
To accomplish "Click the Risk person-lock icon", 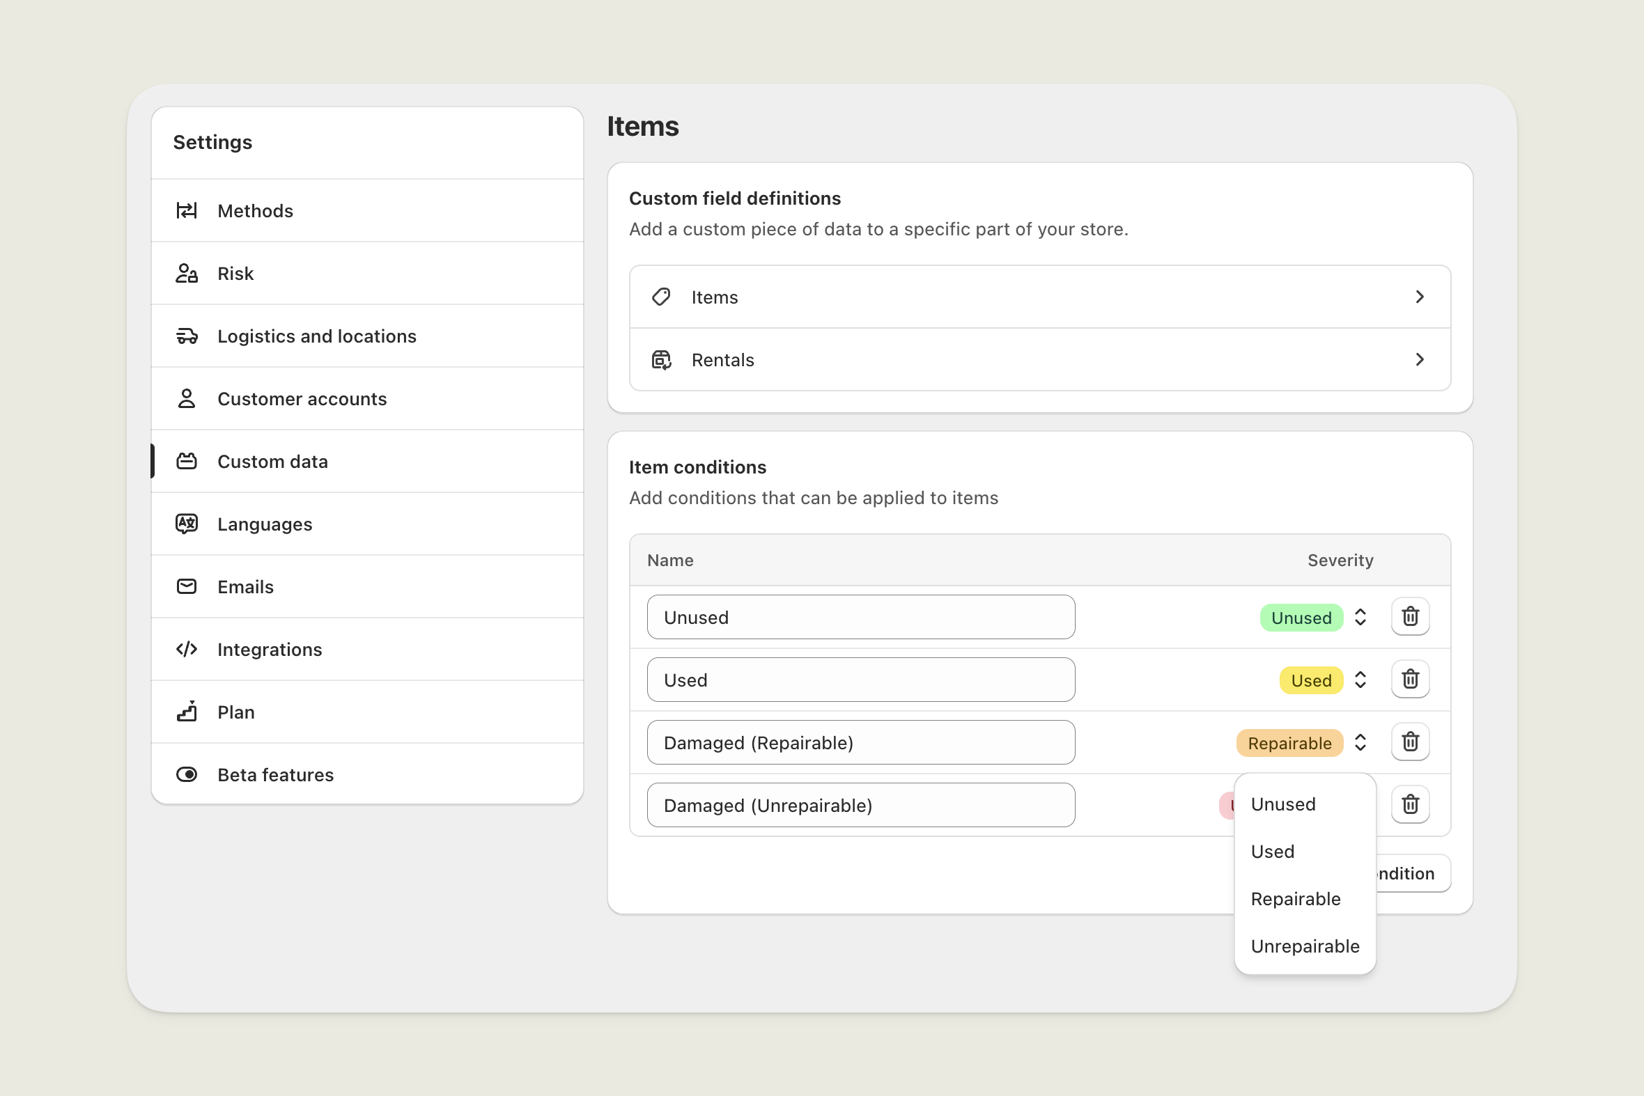I will 186,273.
